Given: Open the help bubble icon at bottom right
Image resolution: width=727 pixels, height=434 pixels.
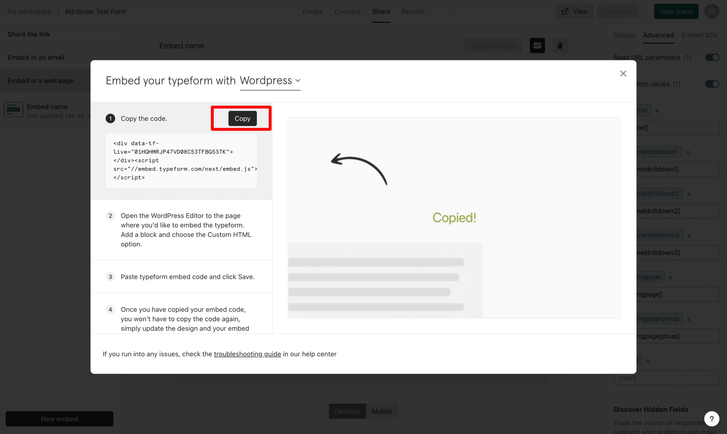Looking at the screenshot, I should [711, 419].
